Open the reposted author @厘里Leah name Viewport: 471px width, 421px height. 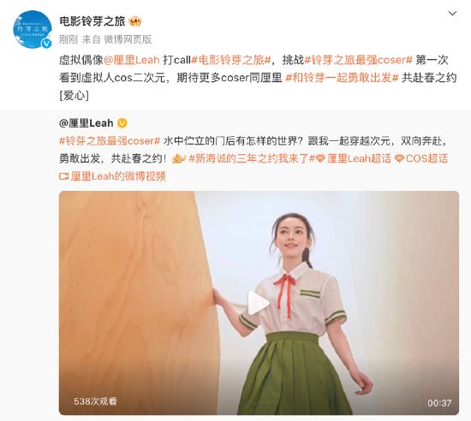pos(86,123)
